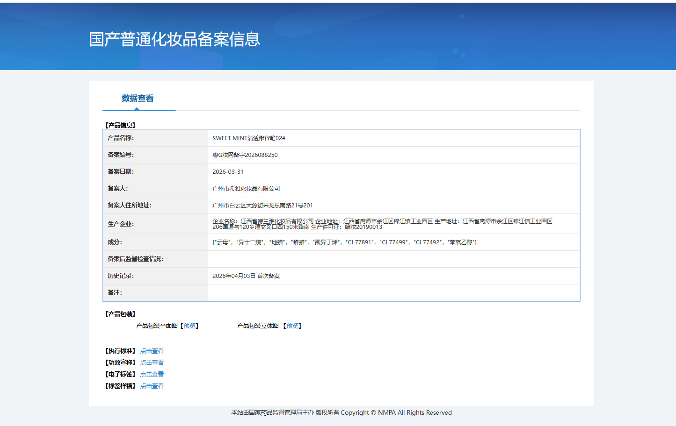Click the page title 国产普通化妆品备案信息

[174, 39]
